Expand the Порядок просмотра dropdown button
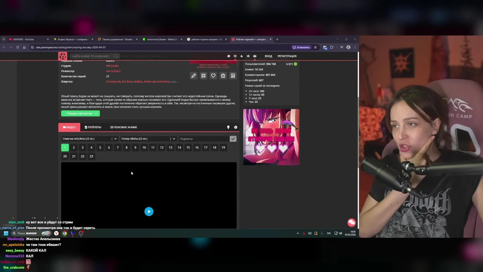 (80, 113)
